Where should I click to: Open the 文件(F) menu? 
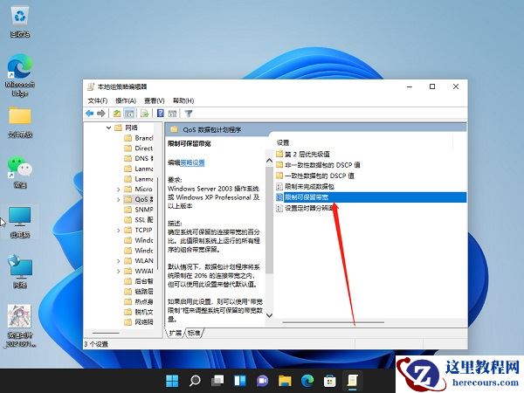click(98, 100)
